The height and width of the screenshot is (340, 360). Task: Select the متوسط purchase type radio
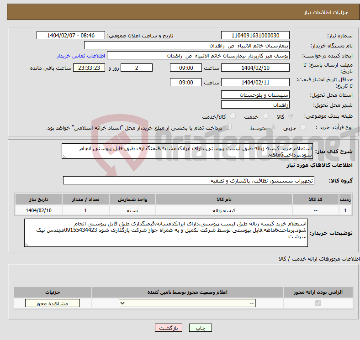(273, 127)
